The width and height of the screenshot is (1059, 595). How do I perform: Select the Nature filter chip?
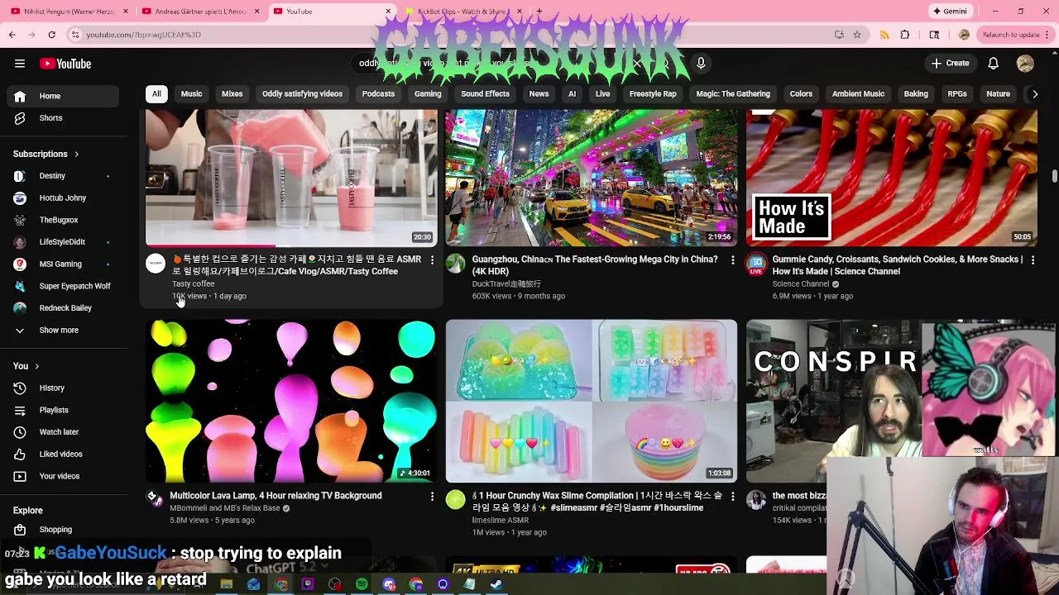click(998, 94)
